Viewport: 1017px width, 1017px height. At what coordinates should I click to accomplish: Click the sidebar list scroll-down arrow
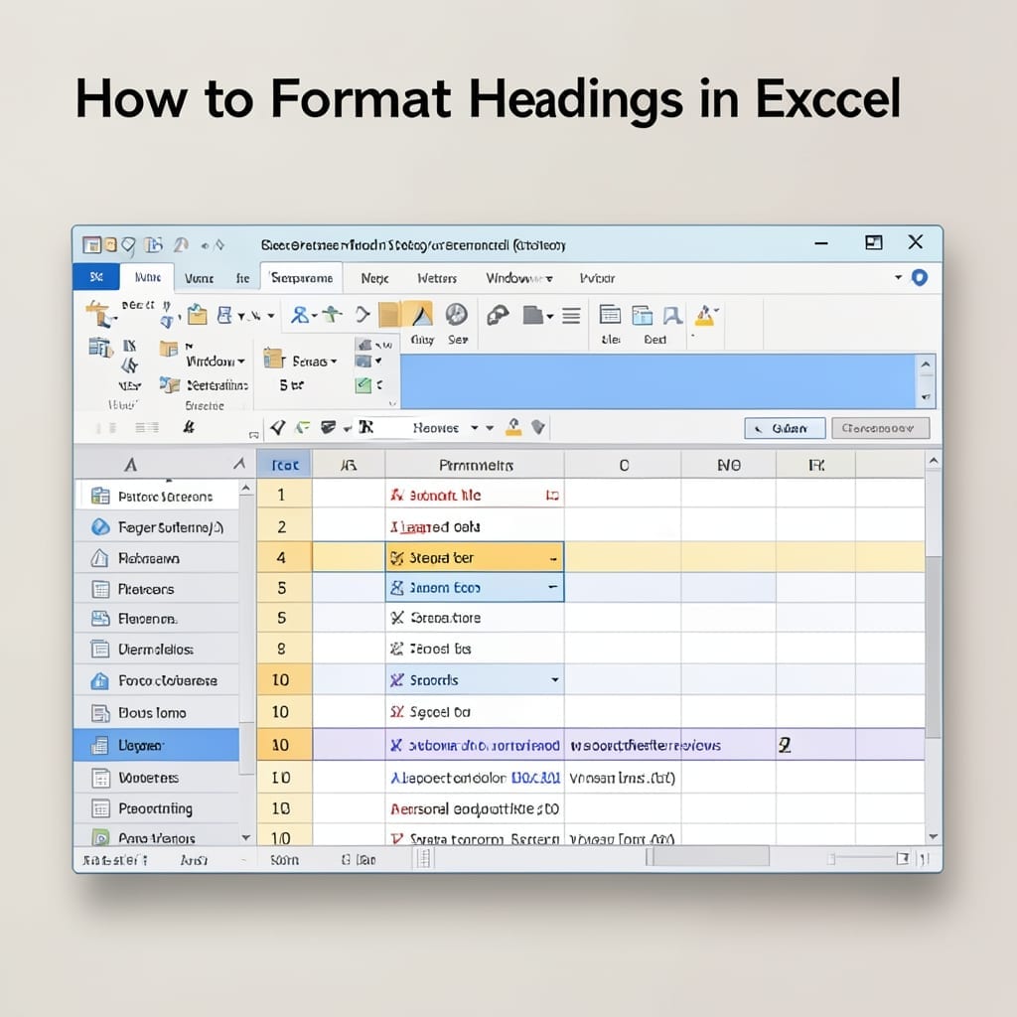246,837
